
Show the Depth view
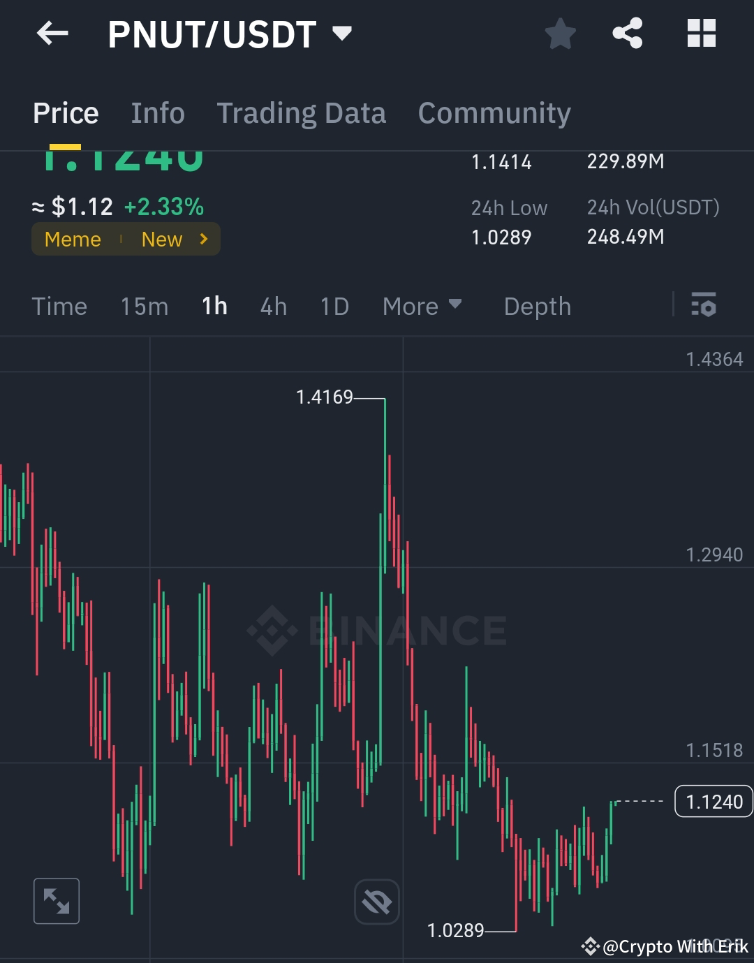click(x=537, y=305)
